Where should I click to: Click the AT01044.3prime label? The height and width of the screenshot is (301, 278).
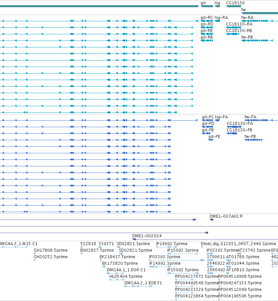click(243, 263)
